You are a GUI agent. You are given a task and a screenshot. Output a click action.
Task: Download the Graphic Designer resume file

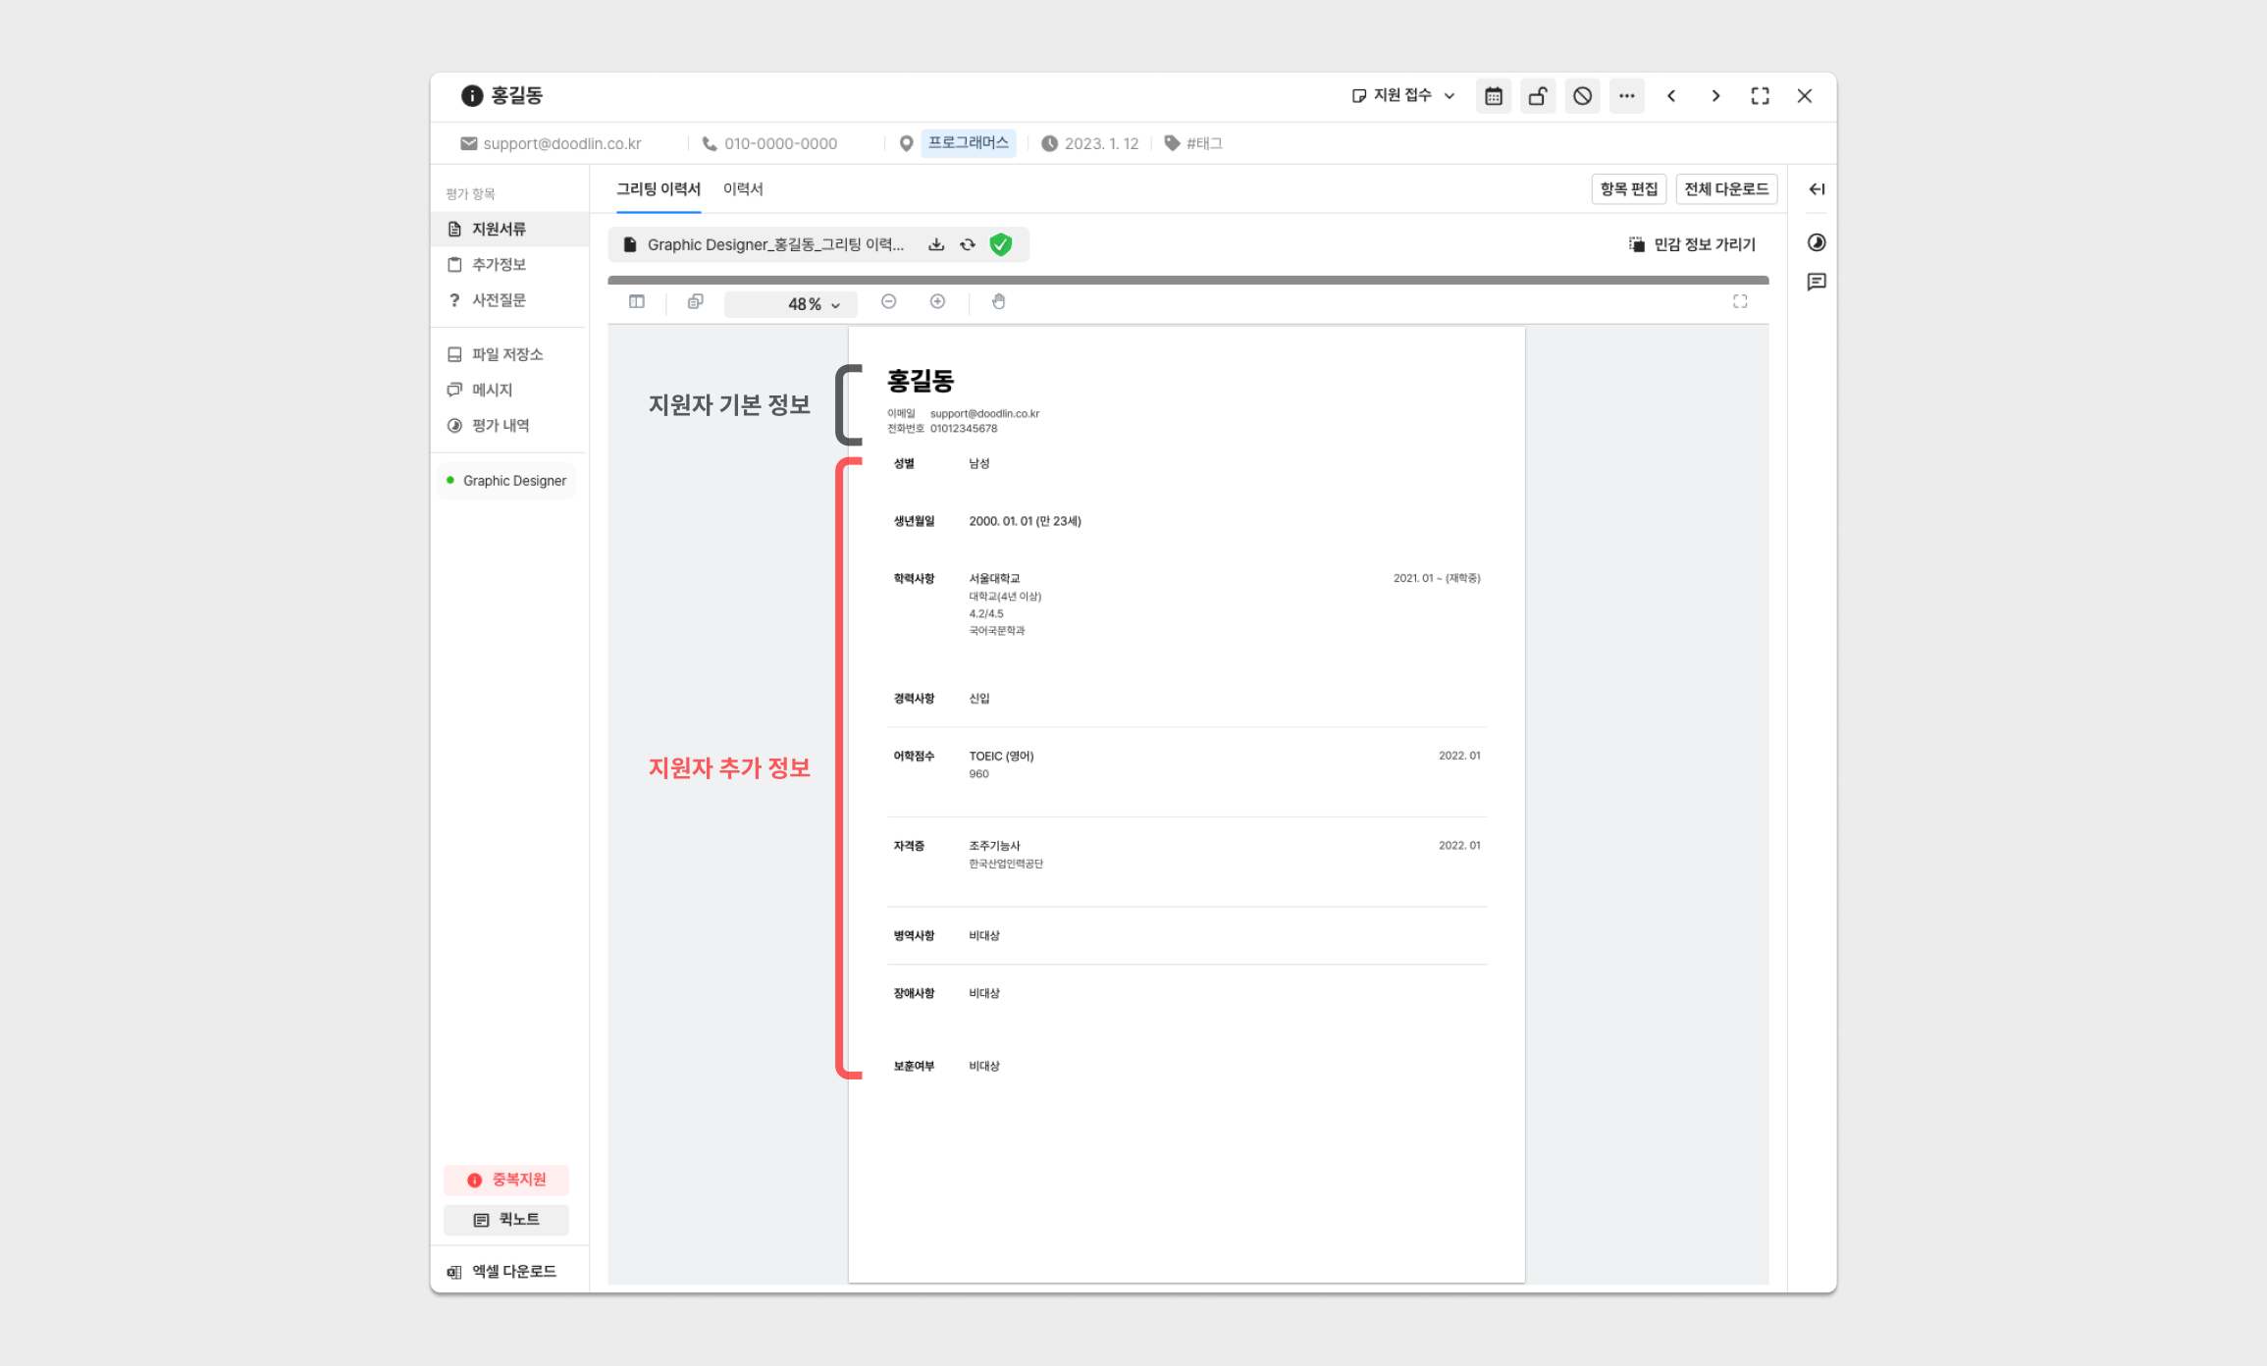click(936, 244)
